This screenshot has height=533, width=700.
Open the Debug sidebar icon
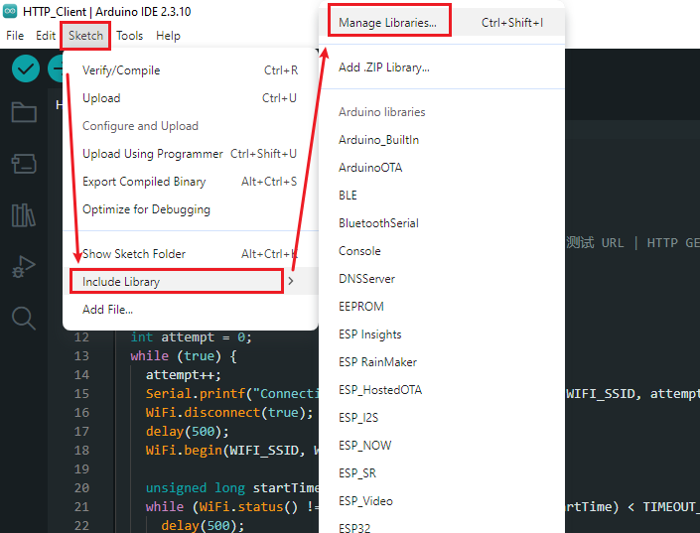tap(23, 267)
